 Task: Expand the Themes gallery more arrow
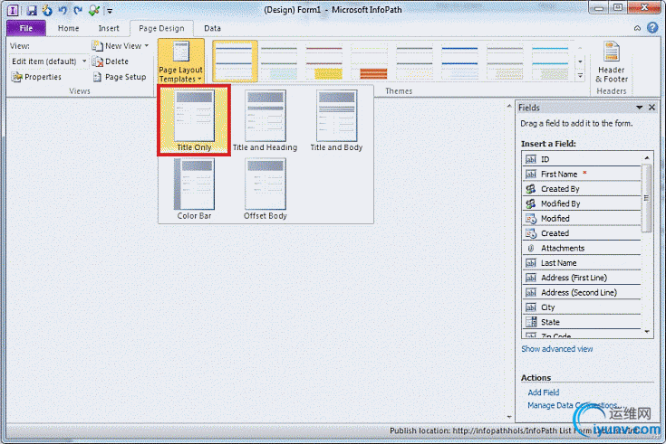tap(580, 76)
